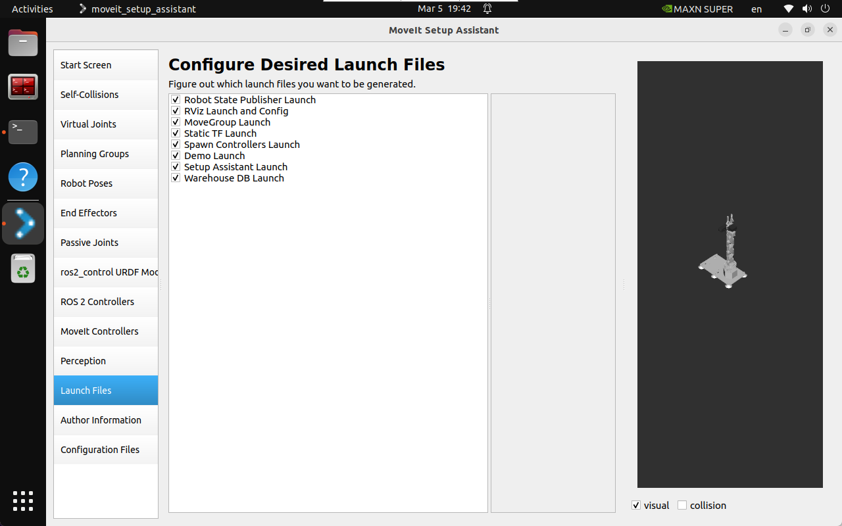Open the Files app in the dock

tap(23, 43)
